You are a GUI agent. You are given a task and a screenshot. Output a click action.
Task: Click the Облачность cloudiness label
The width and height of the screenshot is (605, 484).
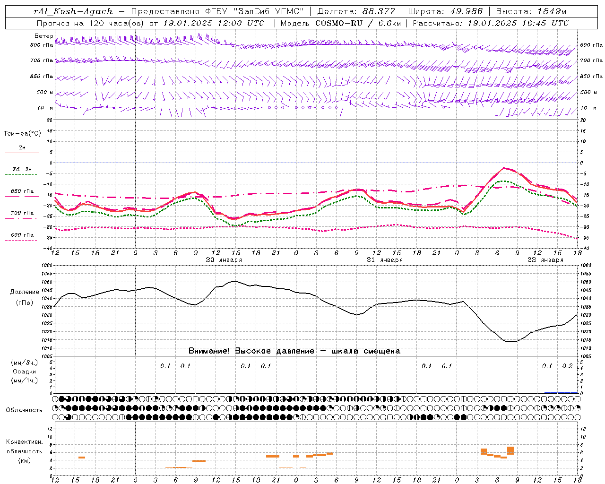click(24, 410)
